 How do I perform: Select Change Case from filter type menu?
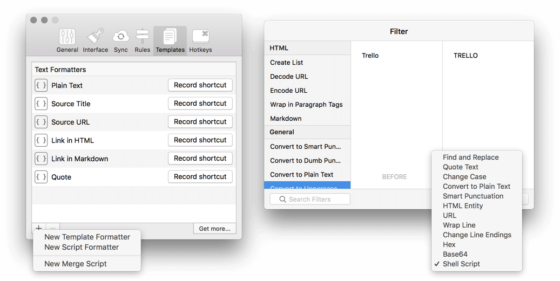(464, 176)
